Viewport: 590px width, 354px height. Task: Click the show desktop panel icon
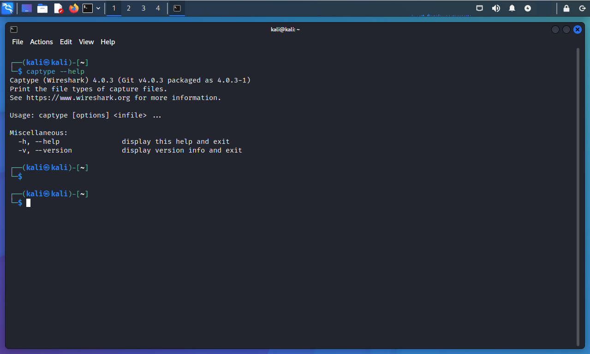27,8
